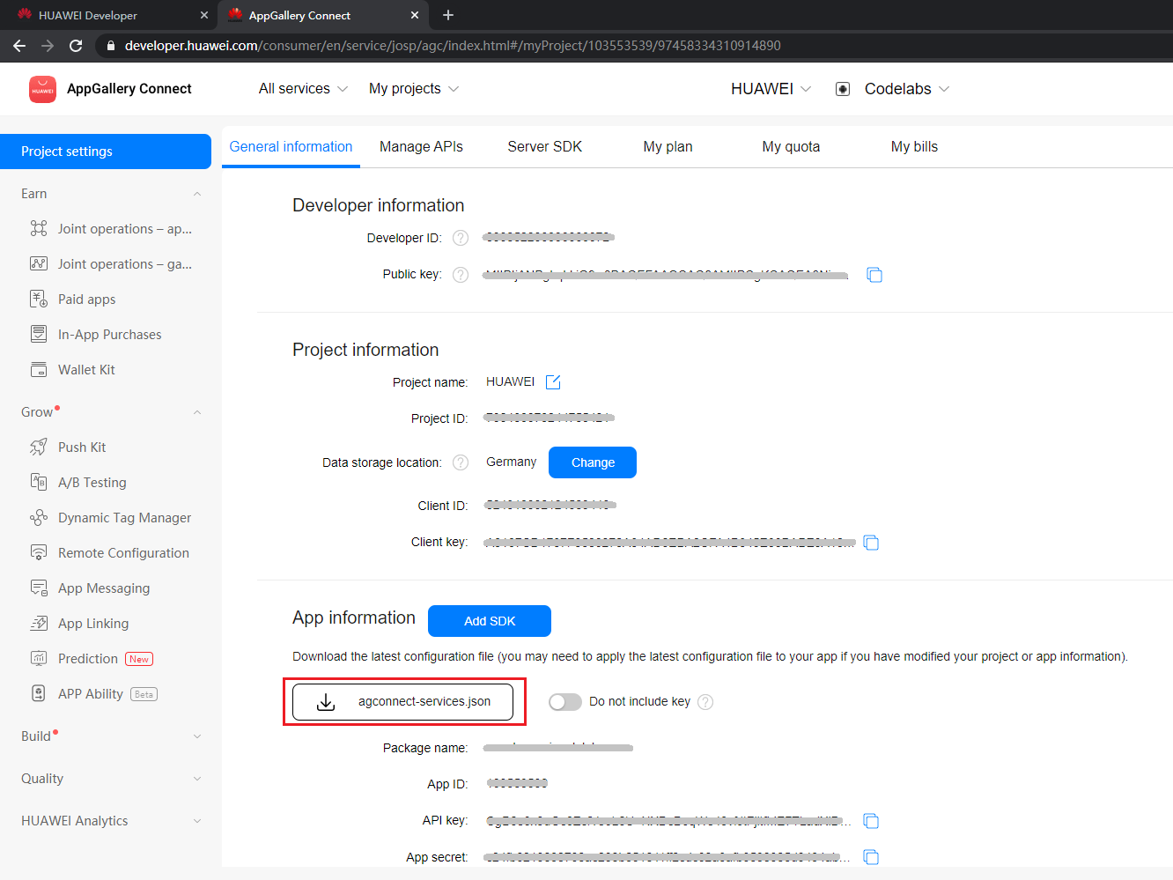The image size is (1173, 880).
Task: Edit the project name HUAWEI
Action: pyautogui.click(x=553, y=381)
